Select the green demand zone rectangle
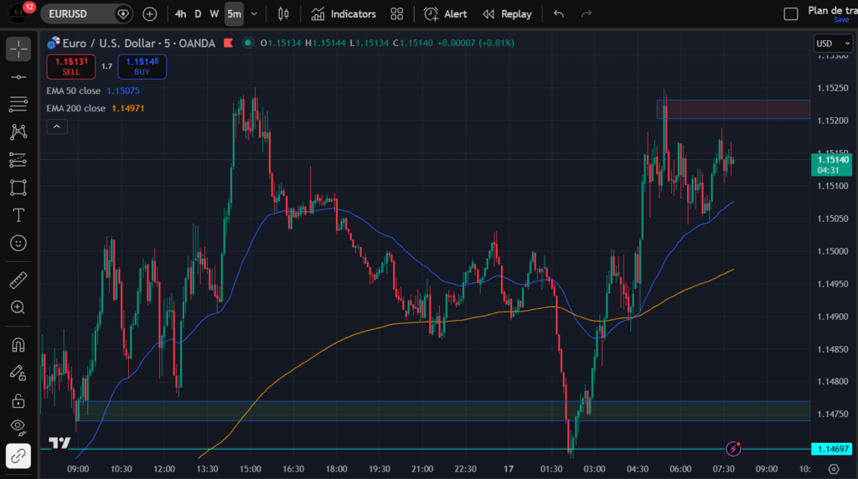858x479 pixels. pyautogui.click(x=443, y=410)
